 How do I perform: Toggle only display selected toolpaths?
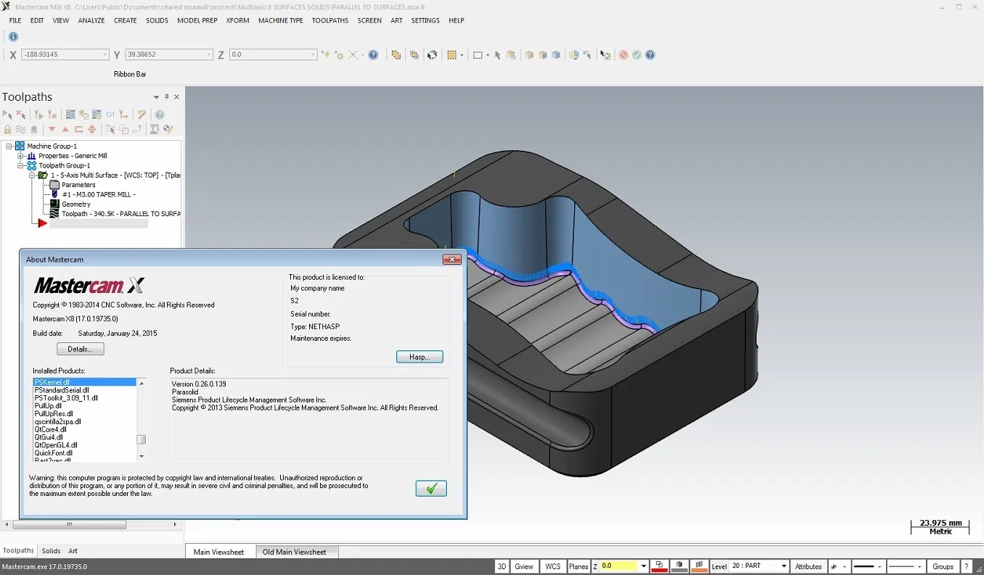[x=110, y=130]
